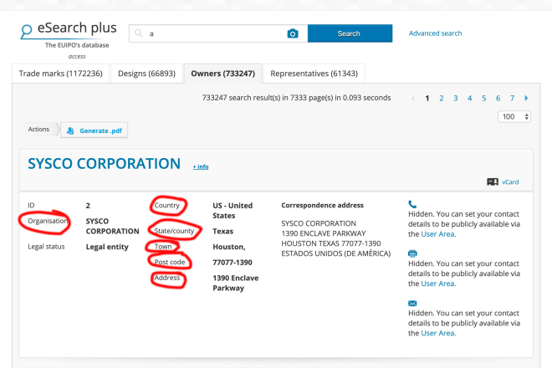Viewport: 552px width, 368px height.
Task: Click the email envelope icon
Action: pyautogui.click(x=412, y=304)
